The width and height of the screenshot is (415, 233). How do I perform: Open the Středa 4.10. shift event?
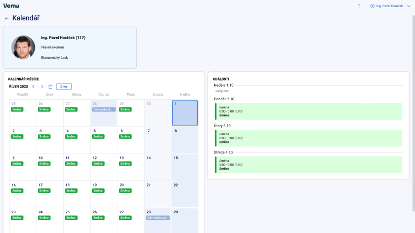pyautogui.click(x=309, y=165)
